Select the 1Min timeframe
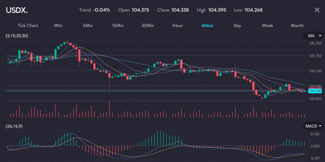Screen dimensions: 325x162 tap(58, 26)
